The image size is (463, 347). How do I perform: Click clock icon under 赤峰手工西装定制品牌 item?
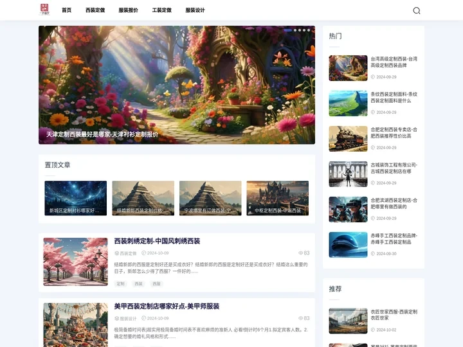pos(373,253)
